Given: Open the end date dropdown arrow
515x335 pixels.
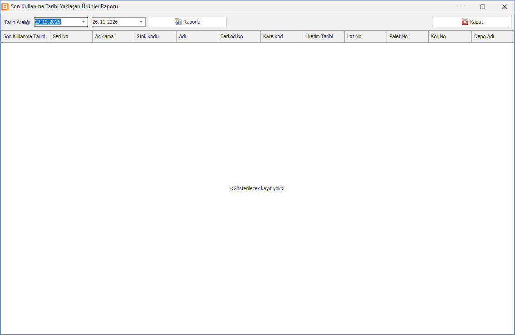Looking at the screenshot, I should [141, 22].
